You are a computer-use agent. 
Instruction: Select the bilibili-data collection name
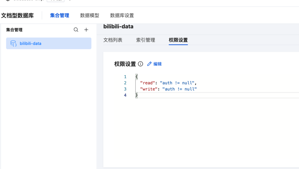click(30, 44)
